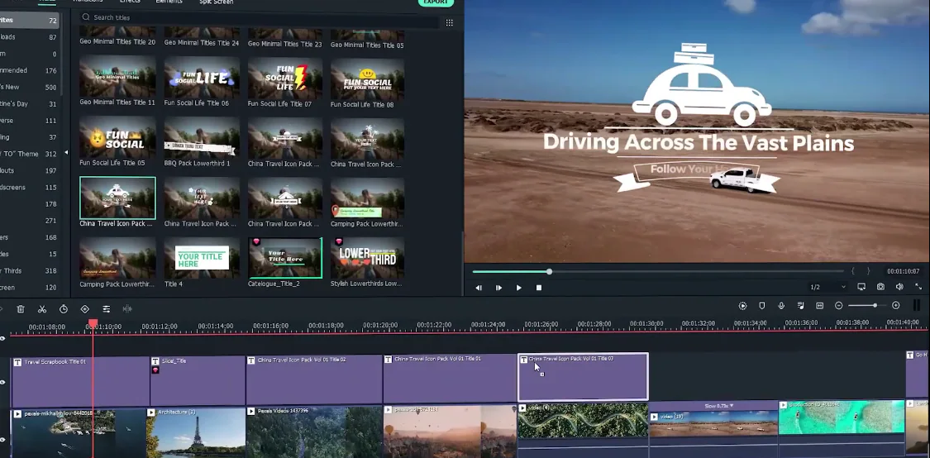930x458 pixels.
Task: Click the zoom-to-fit timeline icon
Action: (820, 306)
